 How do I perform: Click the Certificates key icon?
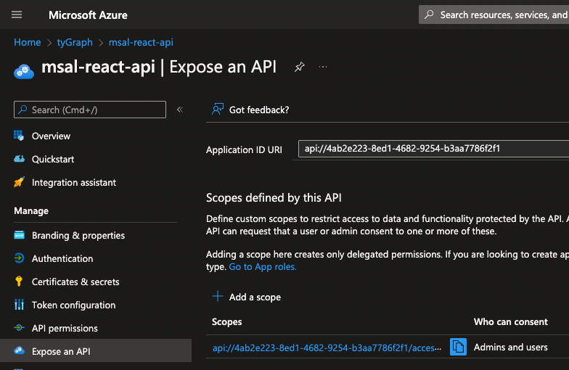pyautogui.click(x=19, y=281)
